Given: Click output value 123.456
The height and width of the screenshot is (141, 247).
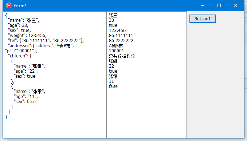Looking at the screenshot, I should click(117, 30).
